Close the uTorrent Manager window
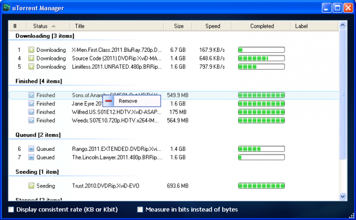 [x=348, y=8]
